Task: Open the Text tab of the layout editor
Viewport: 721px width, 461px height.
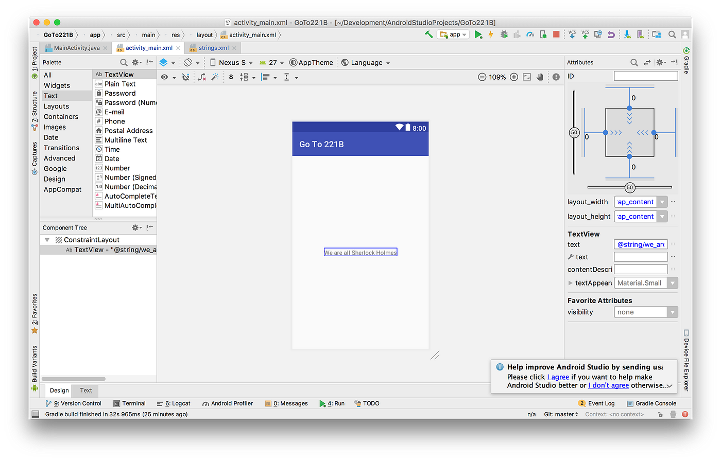Action: 85,390
